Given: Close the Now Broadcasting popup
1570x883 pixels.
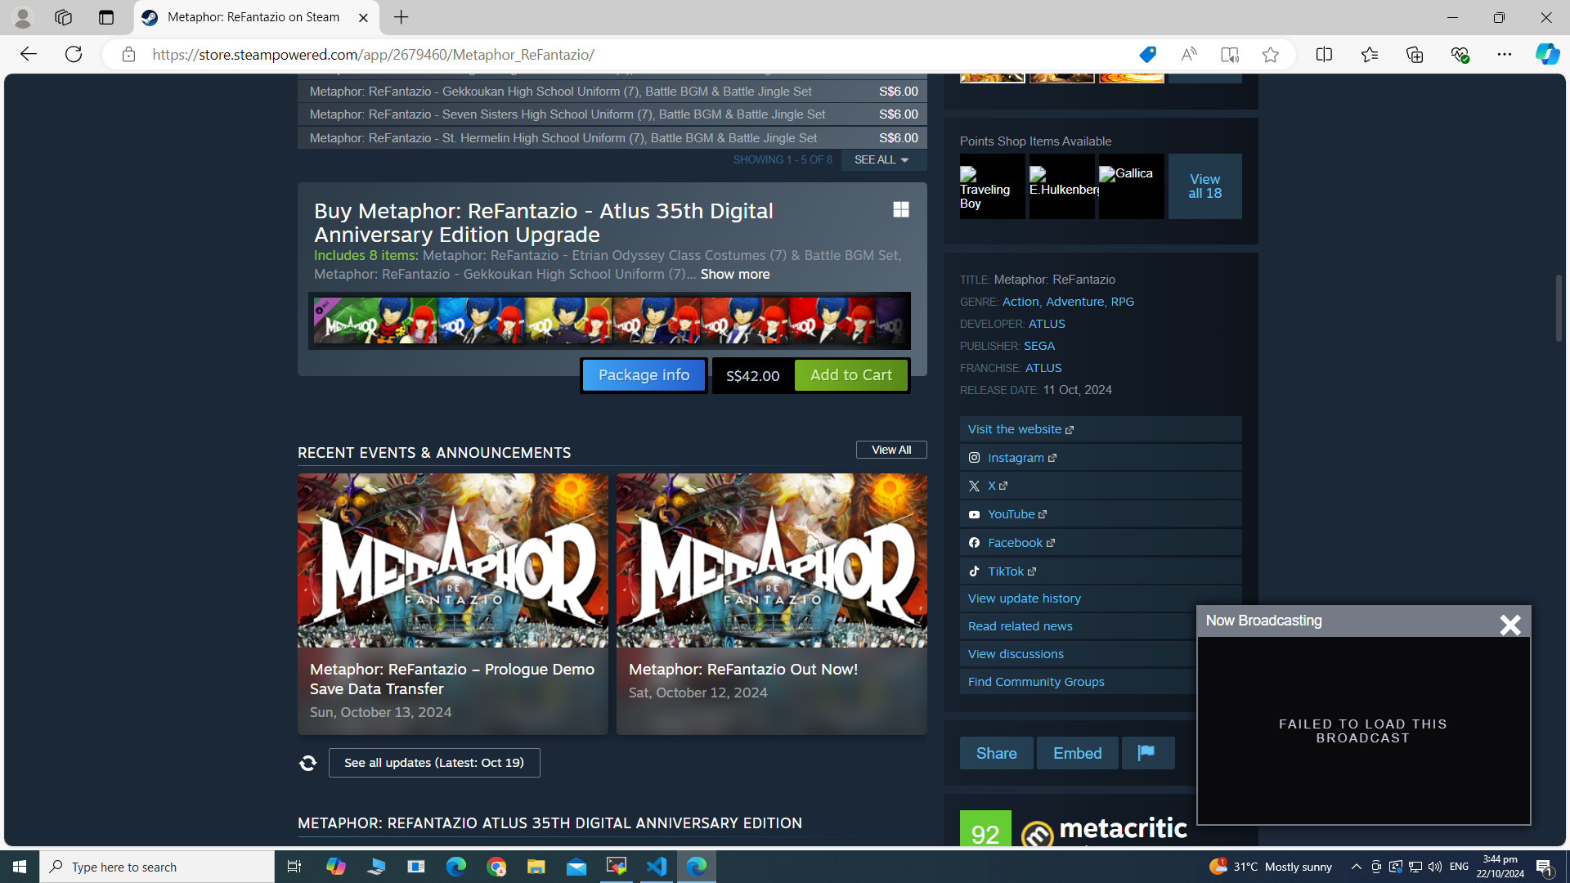Looking at the screenshot, I should point(1509,625).
